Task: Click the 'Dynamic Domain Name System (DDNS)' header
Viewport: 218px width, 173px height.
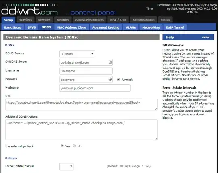Action: click(x=82, y=37)
